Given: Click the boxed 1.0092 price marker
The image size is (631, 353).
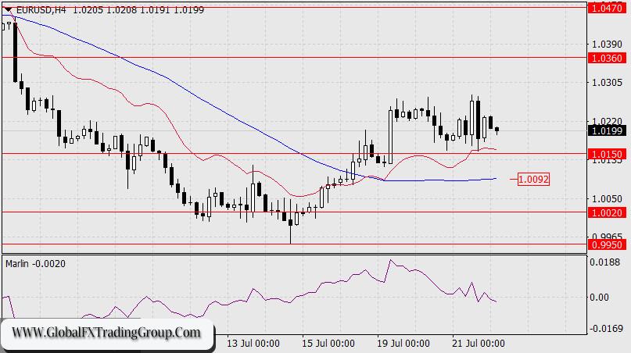Looking at the screenshot, I should point(533,179).
